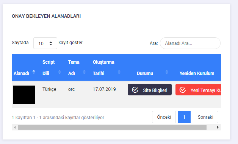Image resolution: width=238 pixels, height=144 pixels.
Task: Click the Site Bilgileri button
Action: (150, 90)
